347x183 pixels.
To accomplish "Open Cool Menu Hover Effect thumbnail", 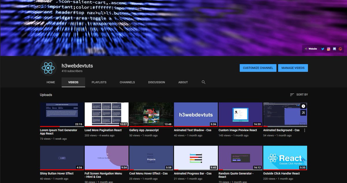I will 151,158.
